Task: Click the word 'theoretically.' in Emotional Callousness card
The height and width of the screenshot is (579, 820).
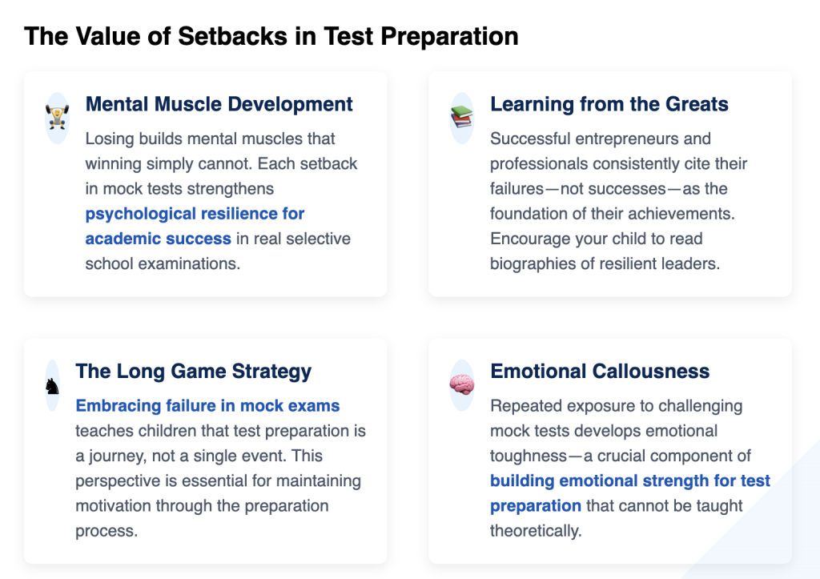Action: point(536,531)
